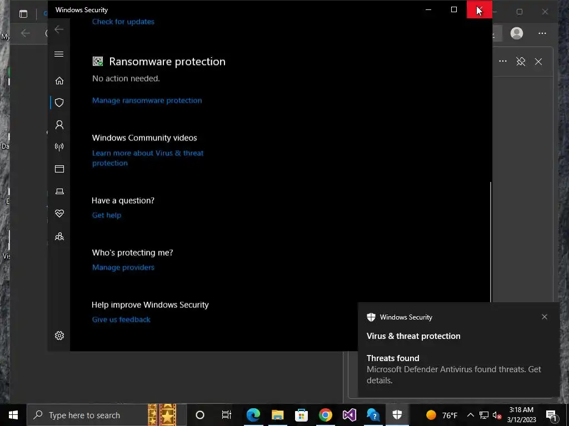Click the Ransomware protection heading icon
Screen dimensions: 569x426
click(98, 61)
